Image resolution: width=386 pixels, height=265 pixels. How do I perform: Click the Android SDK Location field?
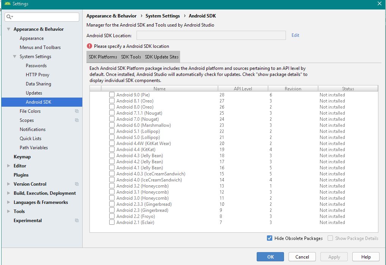pyautogui.click(x=211, y=35)
